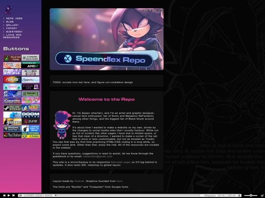Screen dimensions: 265x198
Task: Click the 'Buttons' sidebar heading
Action: point(16,49)
